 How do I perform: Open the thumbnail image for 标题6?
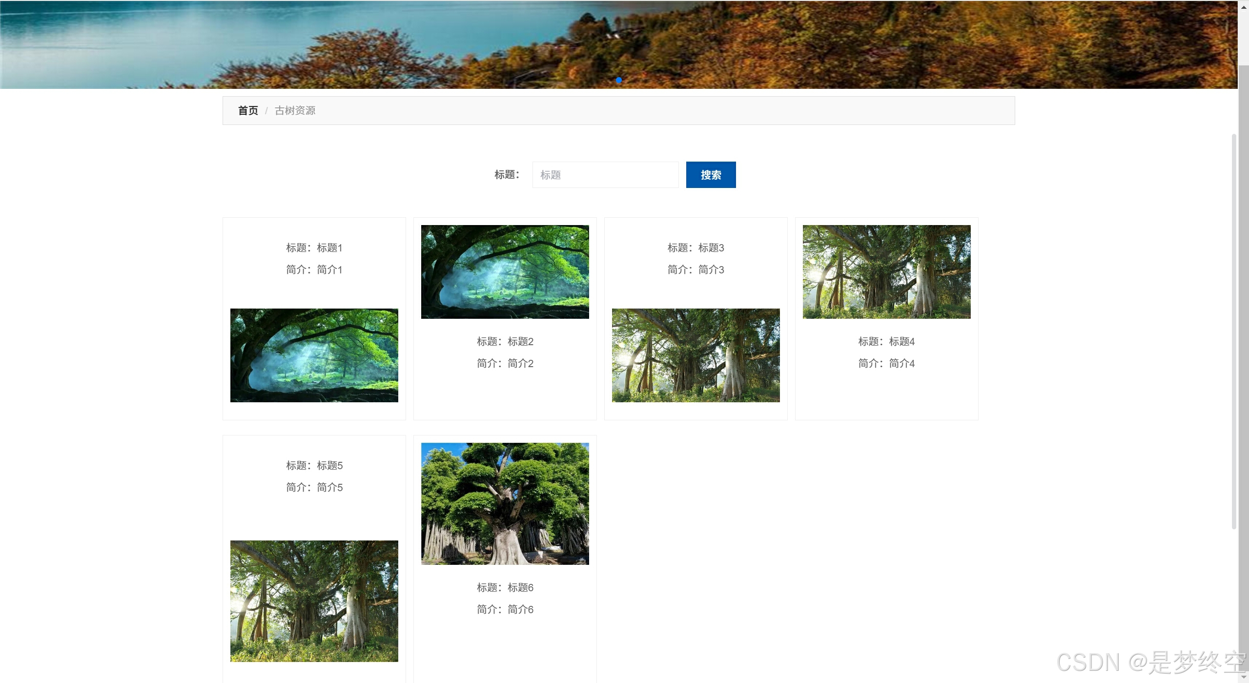505,504
